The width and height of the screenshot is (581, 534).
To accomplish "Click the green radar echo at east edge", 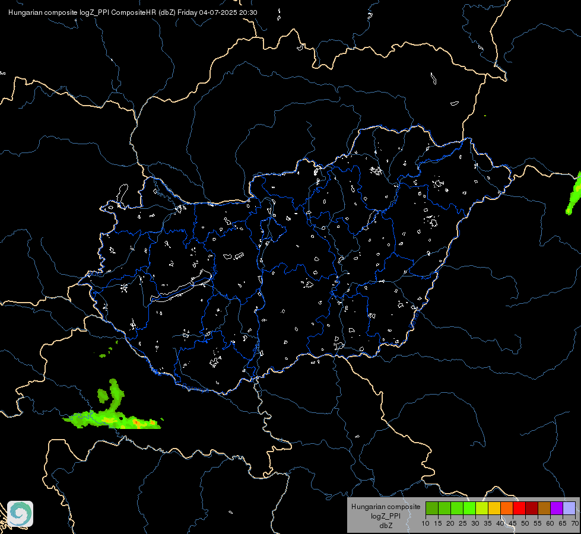I will pos(574,194).
